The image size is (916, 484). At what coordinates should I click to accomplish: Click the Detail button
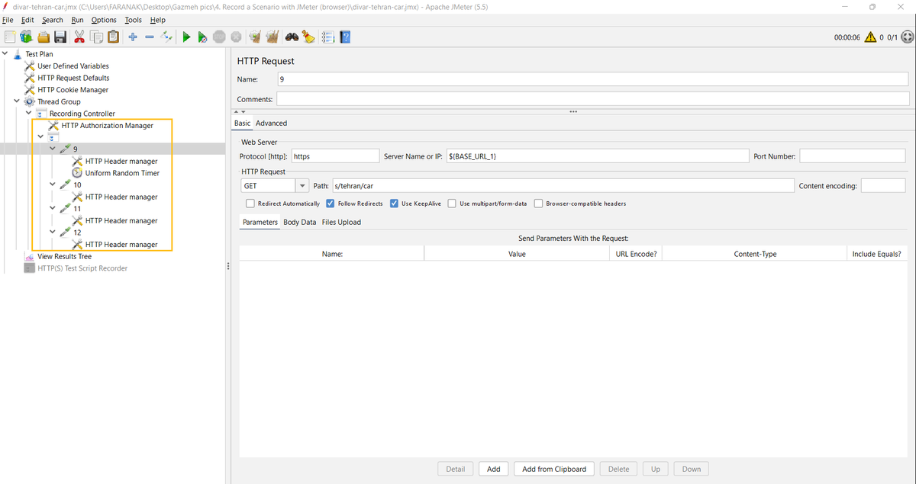point(456,469)
